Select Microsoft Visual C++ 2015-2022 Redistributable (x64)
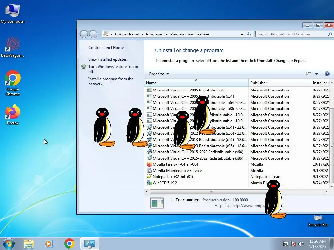 (x=200, y=152)
